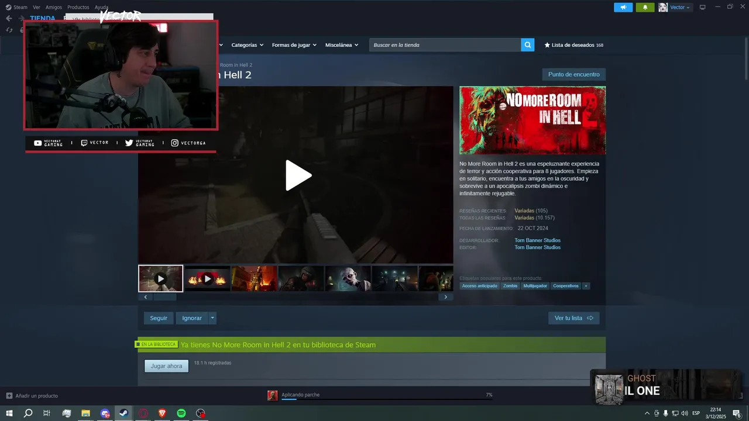The image size is (749, 421).
Task: Open File Explorer from taskbar
Action: point(85,413)
